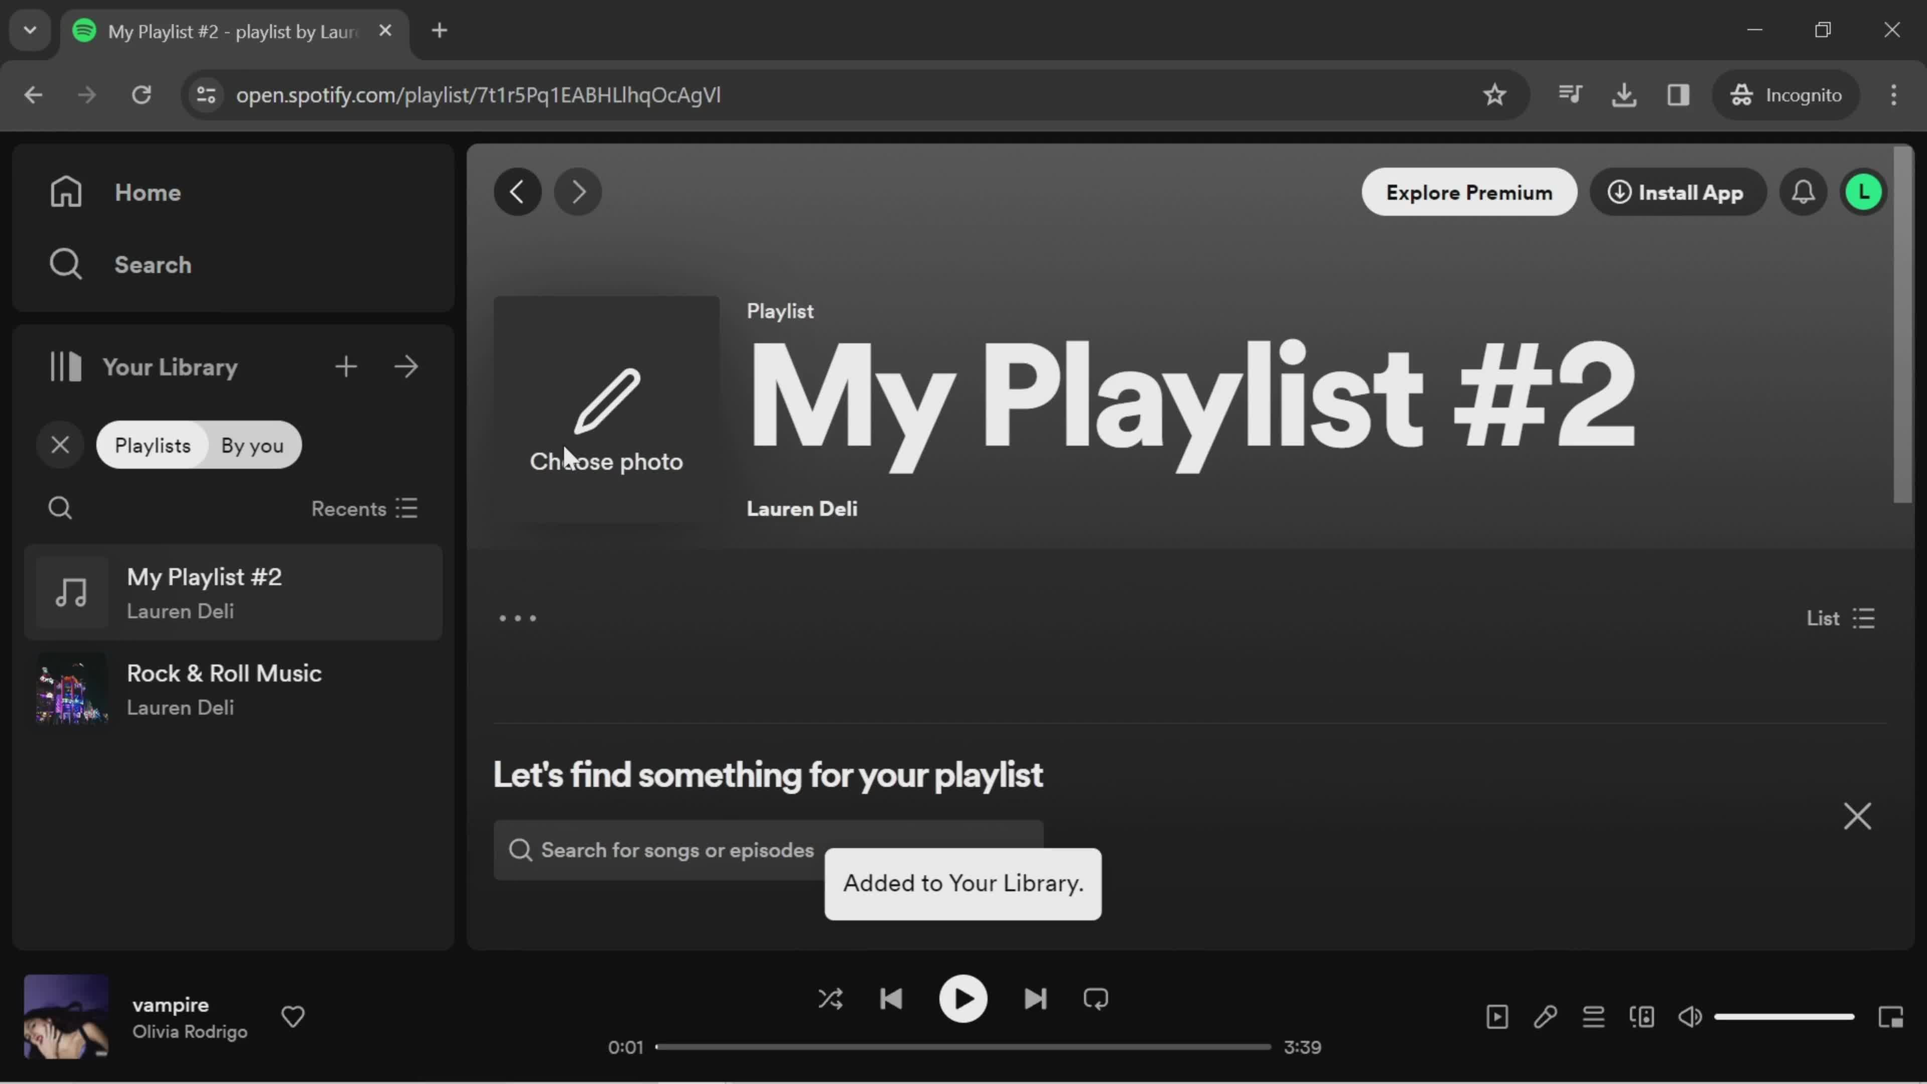Select the By you filter tab
The width and height of the screenshot is (1927, 1084).
click(253, 445)
